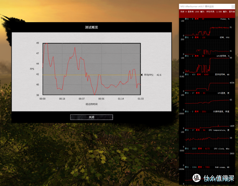The image size is (238, 186).
Task: Click the 平均FPS 42.6 value label
Action: 153,75
